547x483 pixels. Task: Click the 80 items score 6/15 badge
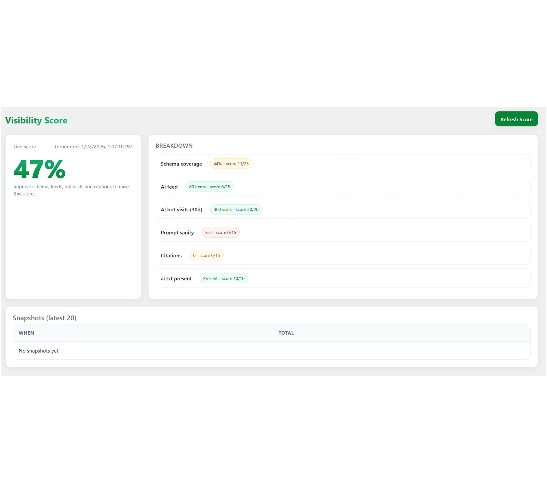click(209, 187)
